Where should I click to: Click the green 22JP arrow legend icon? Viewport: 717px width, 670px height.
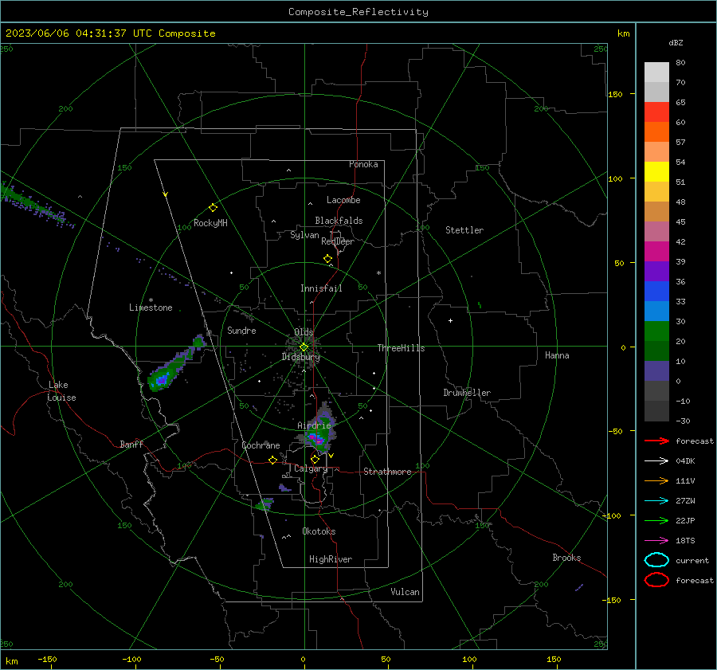[656, 520]
